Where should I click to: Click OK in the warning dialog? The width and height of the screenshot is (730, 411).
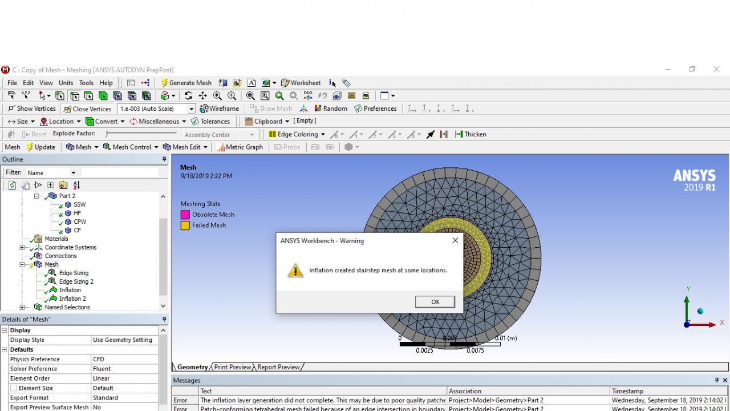(435, 302)
